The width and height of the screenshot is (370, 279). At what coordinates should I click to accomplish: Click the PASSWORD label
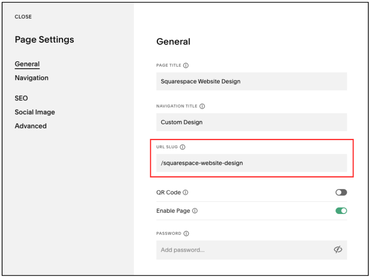click(x=169, y=234)
